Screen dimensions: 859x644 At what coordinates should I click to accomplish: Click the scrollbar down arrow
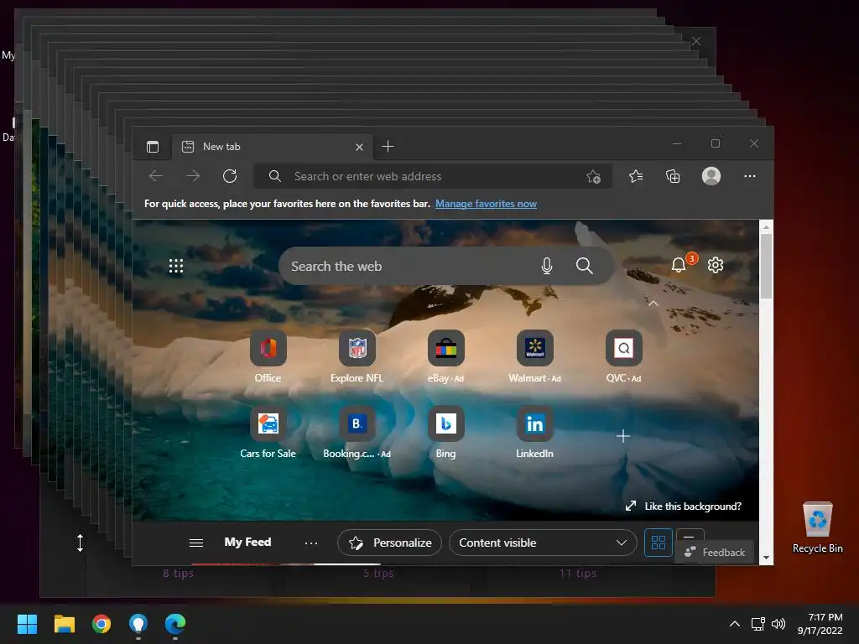tap(766, 558)
